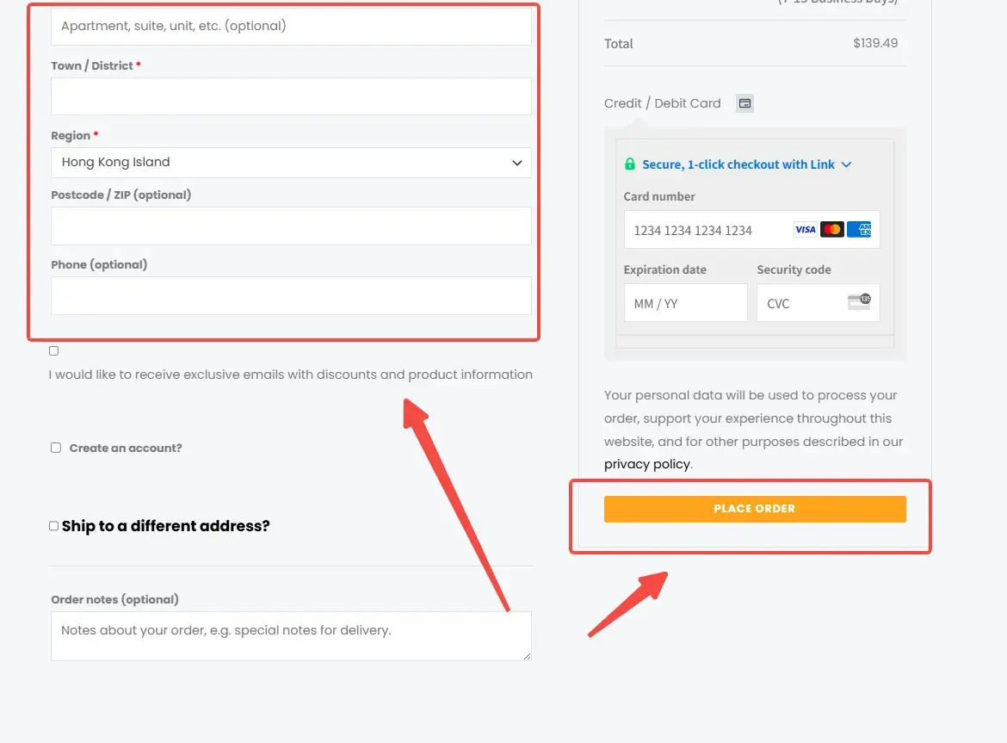This screenshot has width=1007, height=743.
Task: Click the Visa logo in card number field
Action: point(806,229)
